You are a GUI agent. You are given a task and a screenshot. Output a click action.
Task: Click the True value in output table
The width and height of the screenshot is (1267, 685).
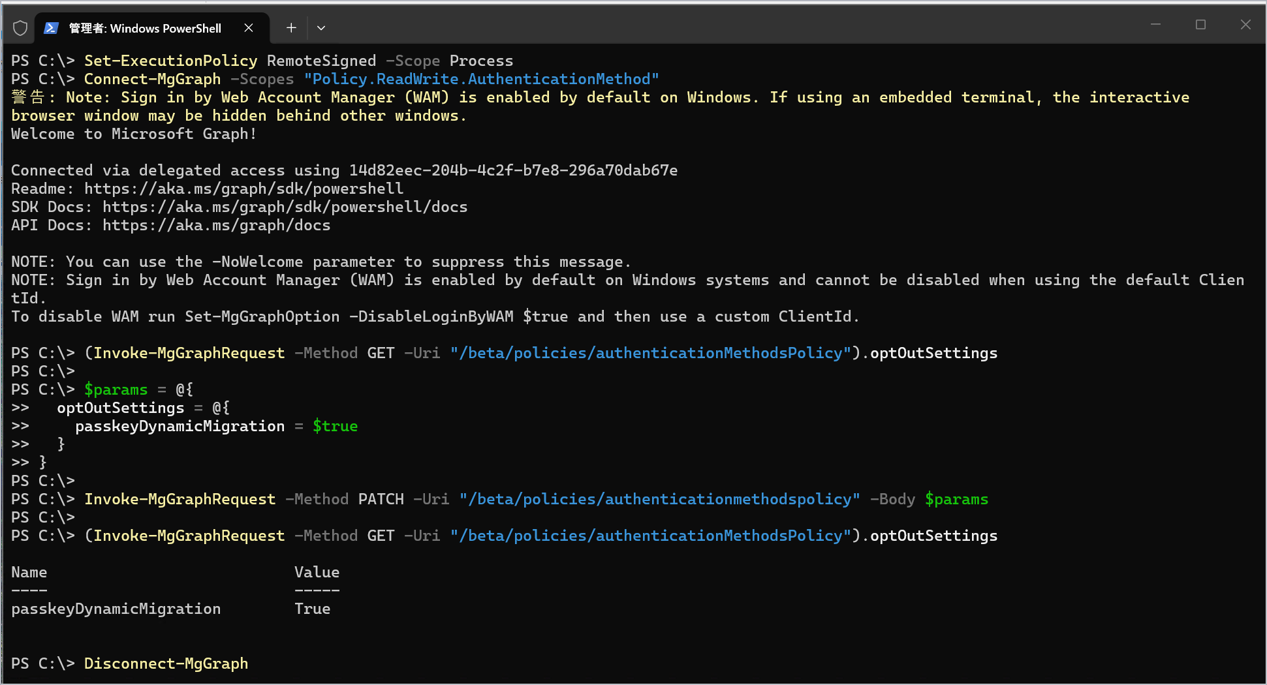click(313, 609)
